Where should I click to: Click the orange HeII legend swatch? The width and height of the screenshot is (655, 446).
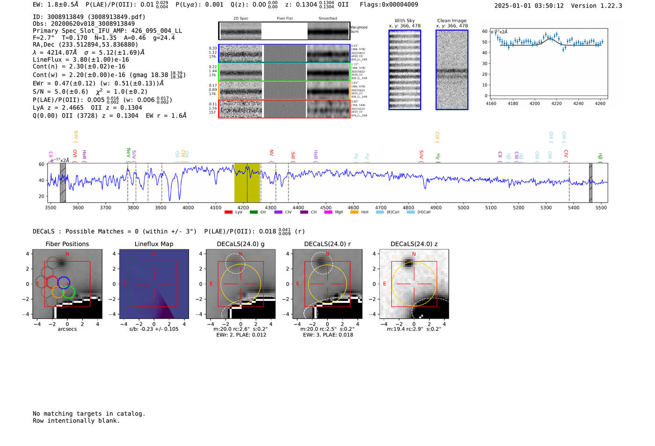tap(354, 212)
